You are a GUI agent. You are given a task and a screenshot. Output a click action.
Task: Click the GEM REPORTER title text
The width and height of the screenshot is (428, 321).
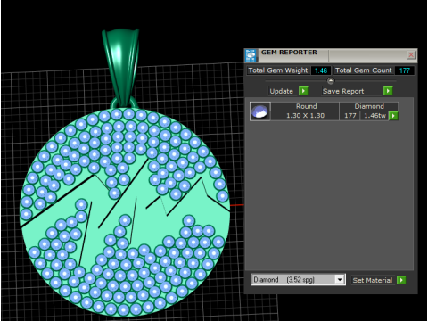289,53
